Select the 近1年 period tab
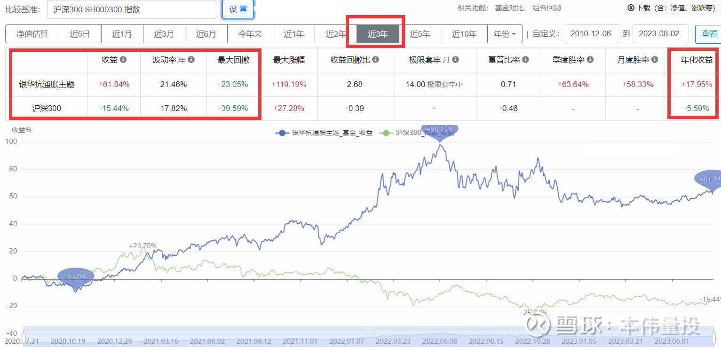 [293, 34]
